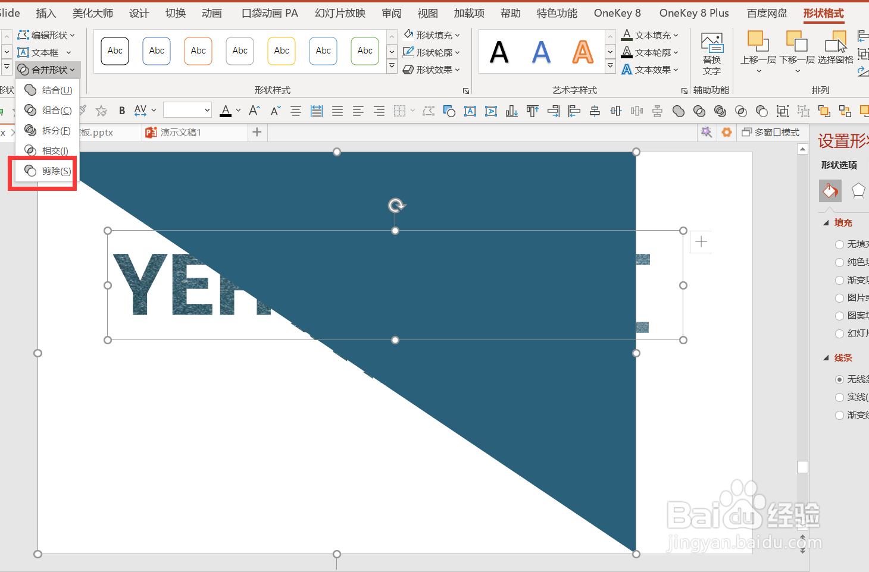
Task: Choose 结合(U) union in merge shapes menu
Action: [48, 90]
